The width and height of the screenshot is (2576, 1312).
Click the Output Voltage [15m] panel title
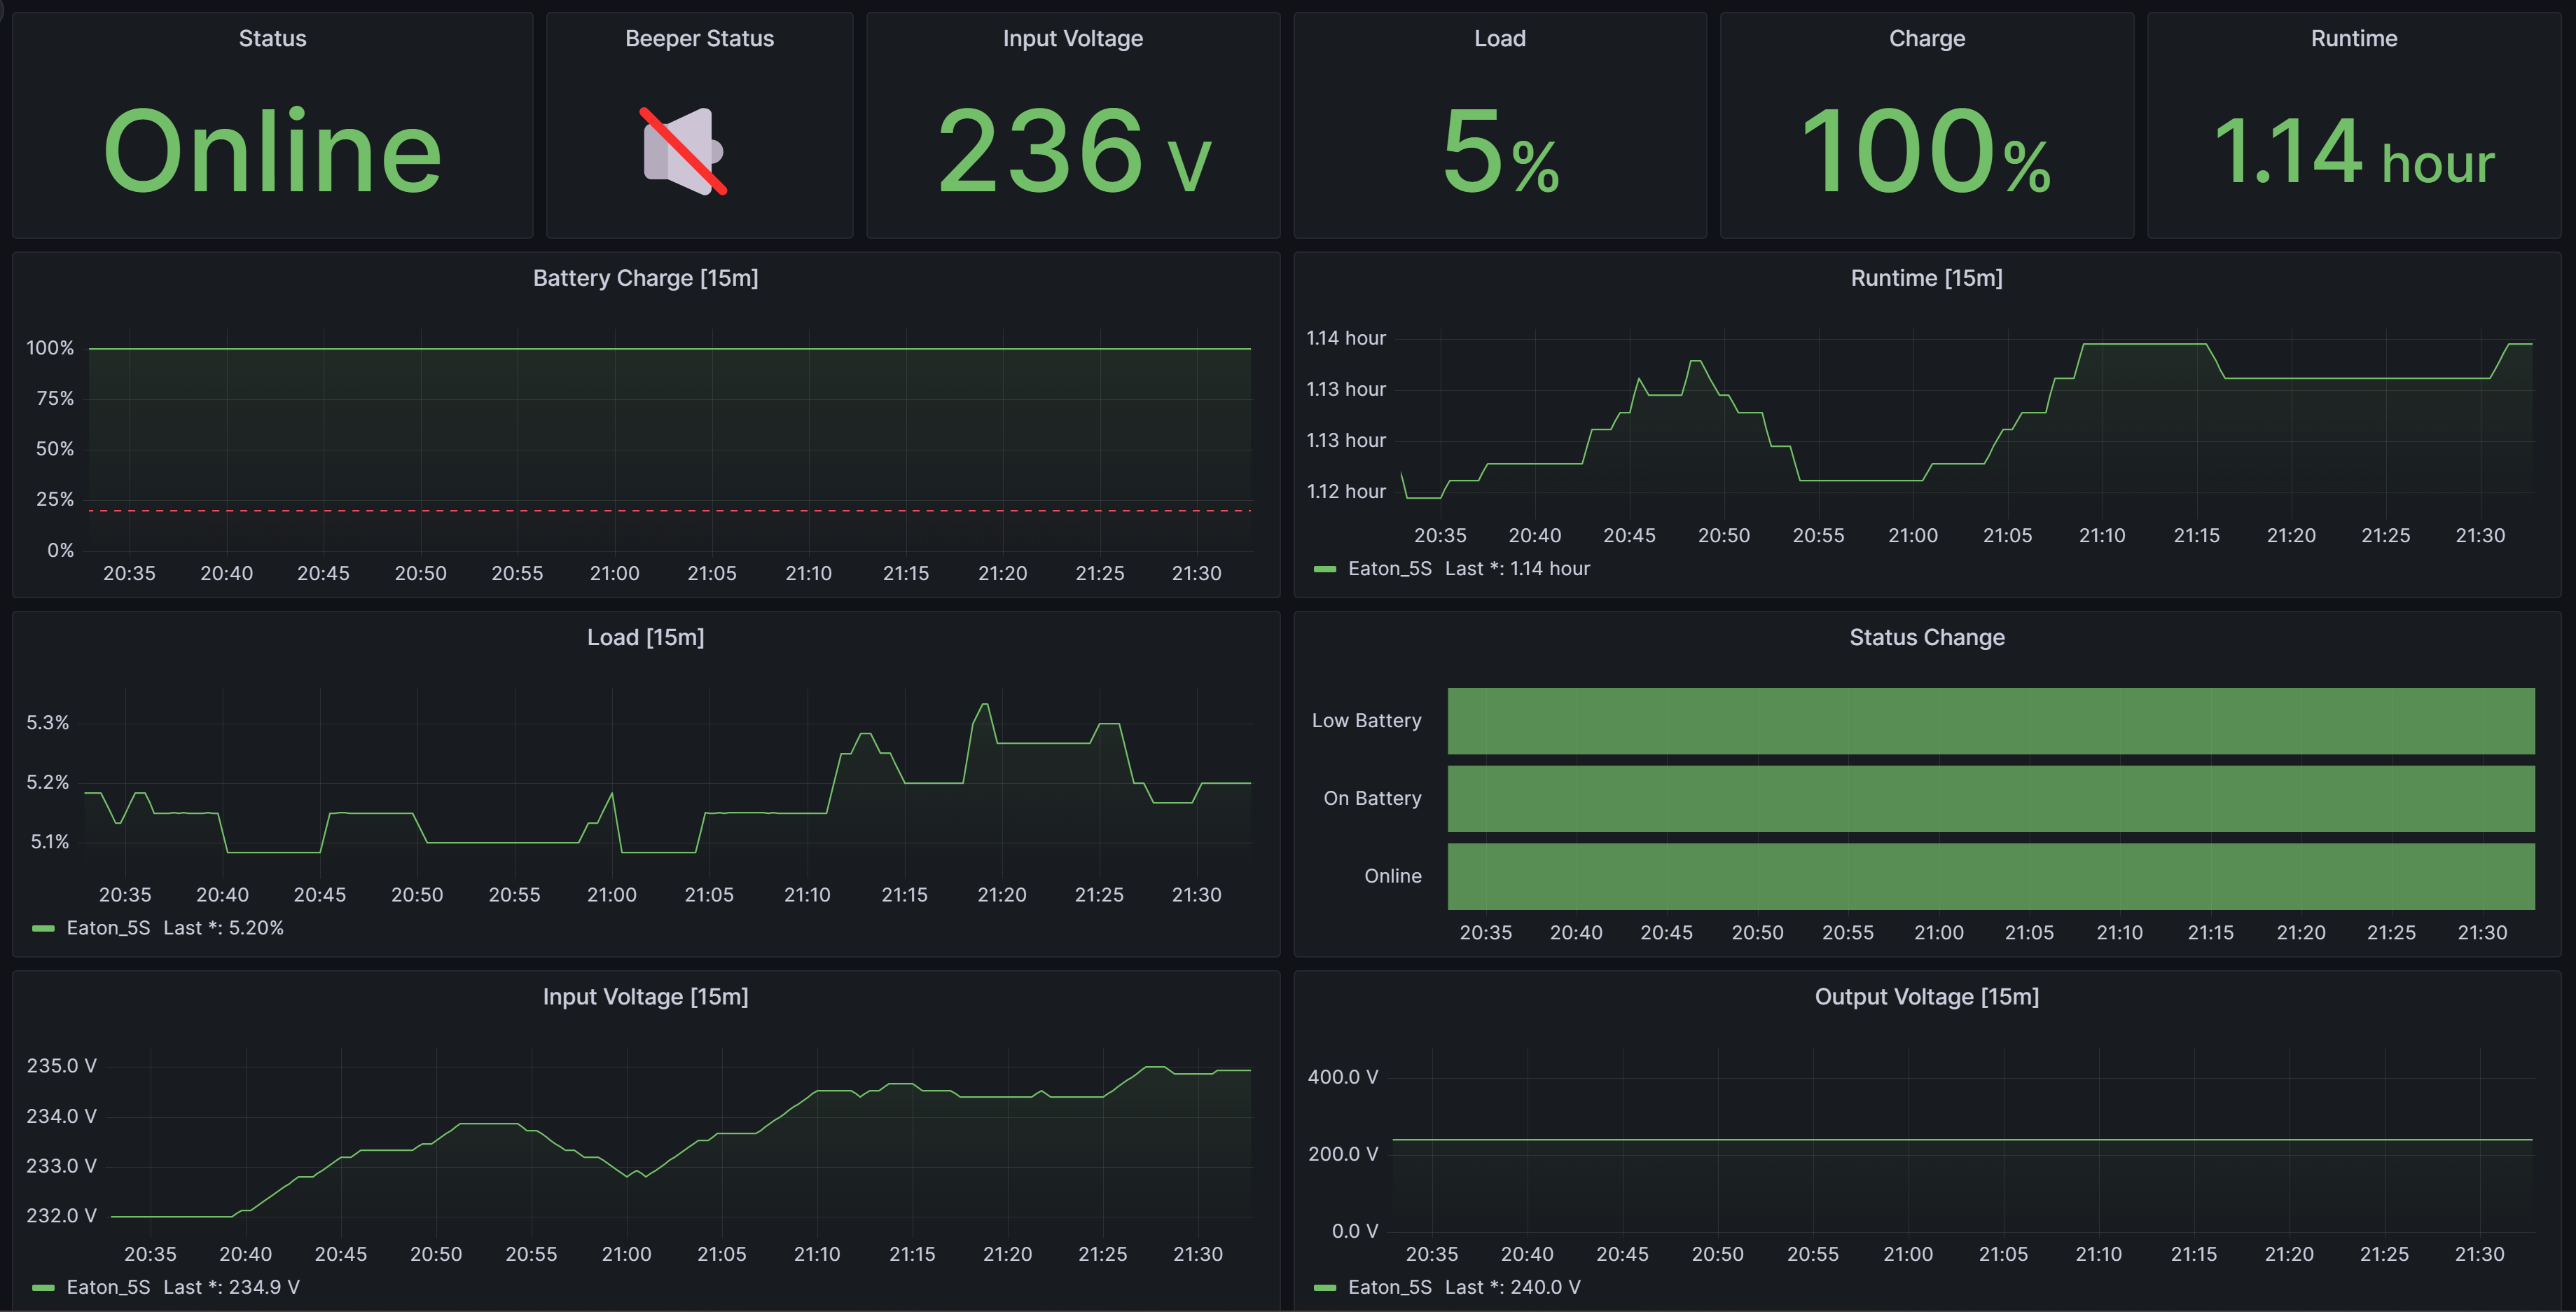(1926, 996)
